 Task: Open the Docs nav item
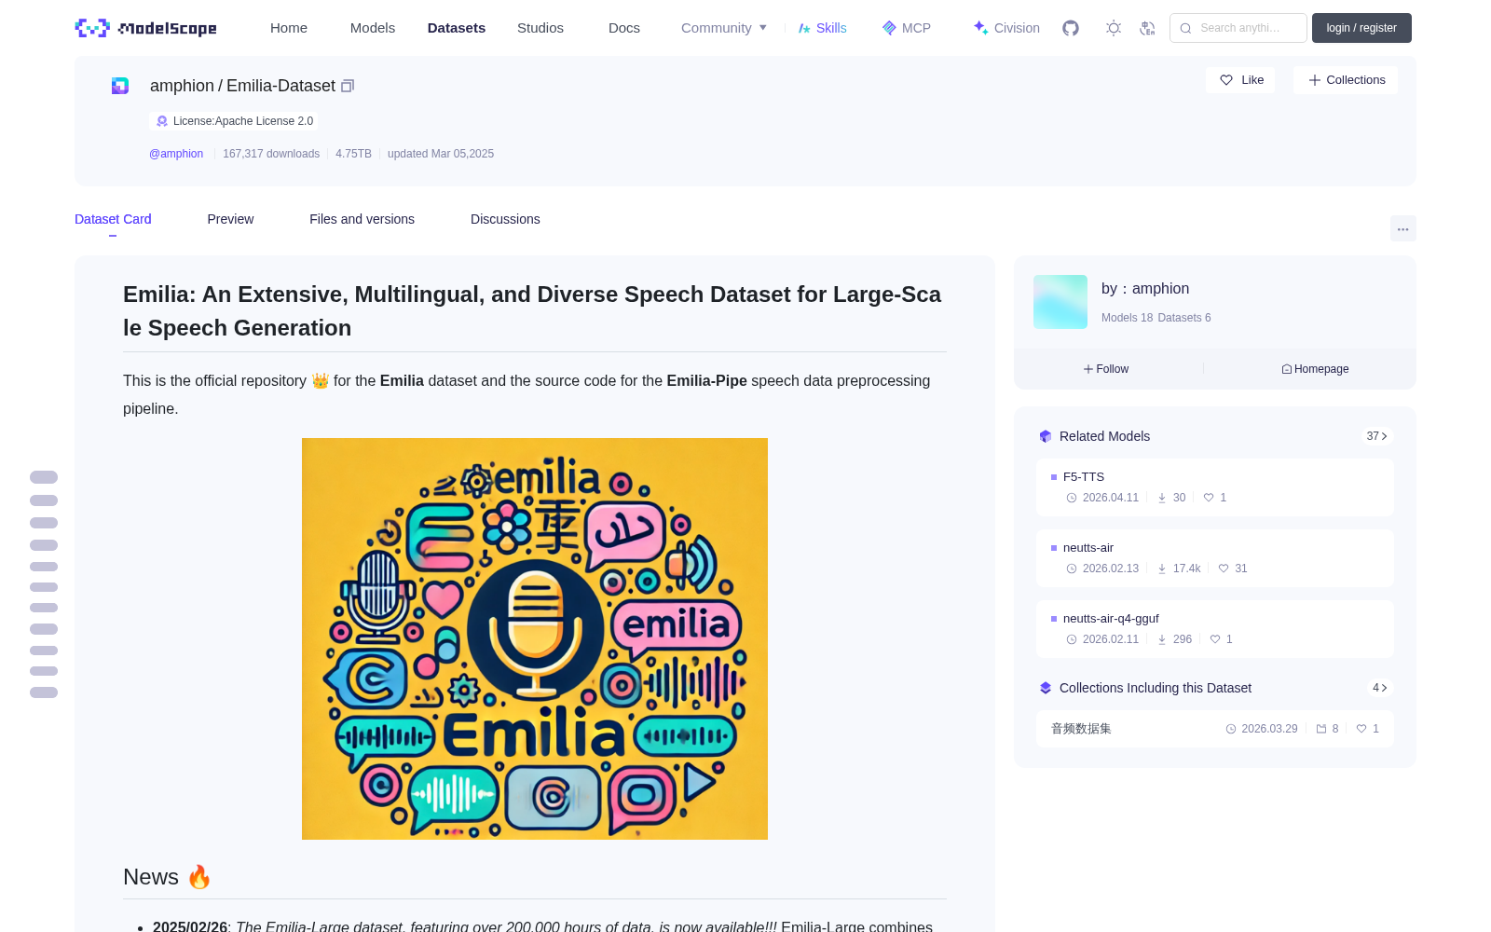624,28
